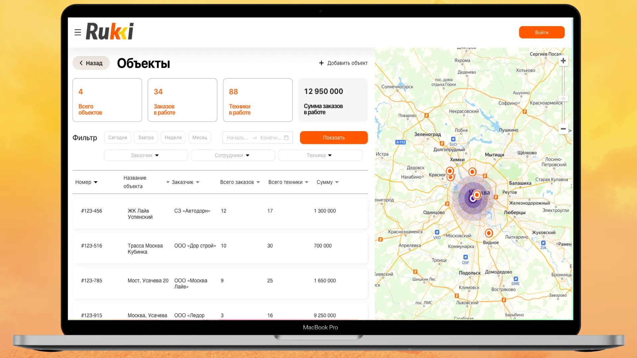This screenshot has width=637, height=358.
Task: Toggle the Сегодня filter chip
Action: [x=117, y=137]
